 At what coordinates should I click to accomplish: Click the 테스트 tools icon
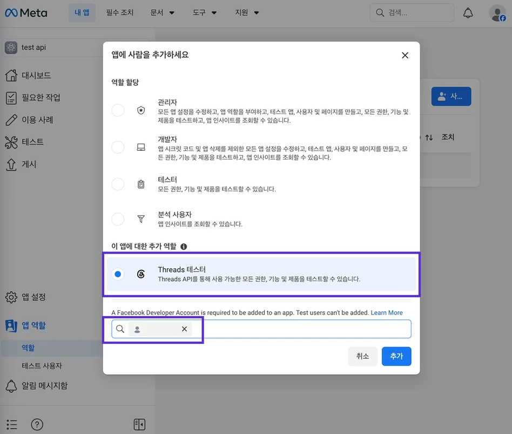tap(11, 142)
